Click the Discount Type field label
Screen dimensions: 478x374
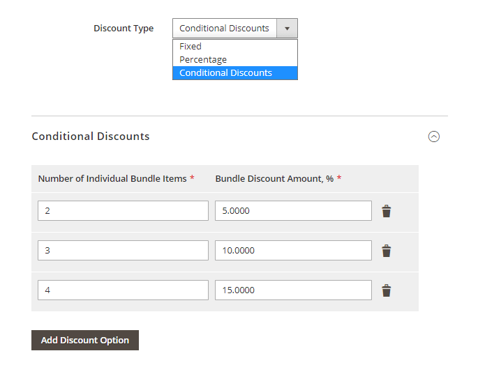tap(124, 29)
